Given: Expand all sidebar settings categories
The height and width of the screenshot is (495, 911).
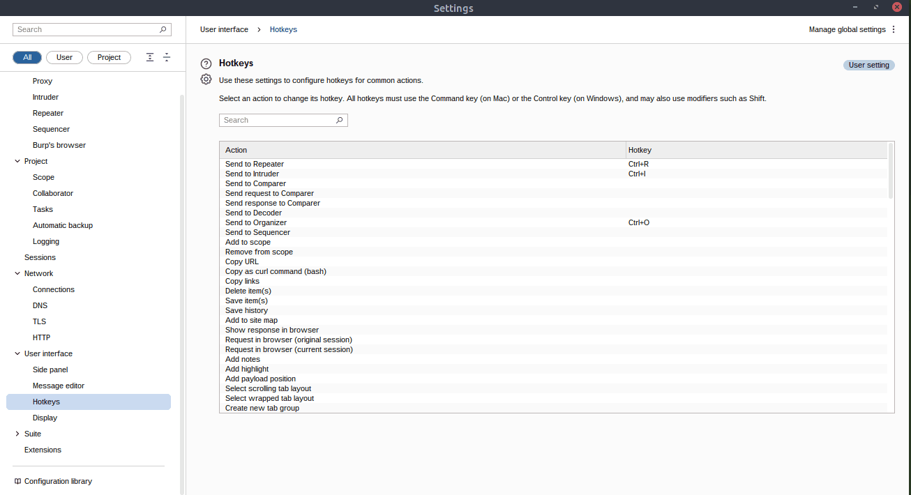Looking at the screenshot, I should (x=167, y=57).
